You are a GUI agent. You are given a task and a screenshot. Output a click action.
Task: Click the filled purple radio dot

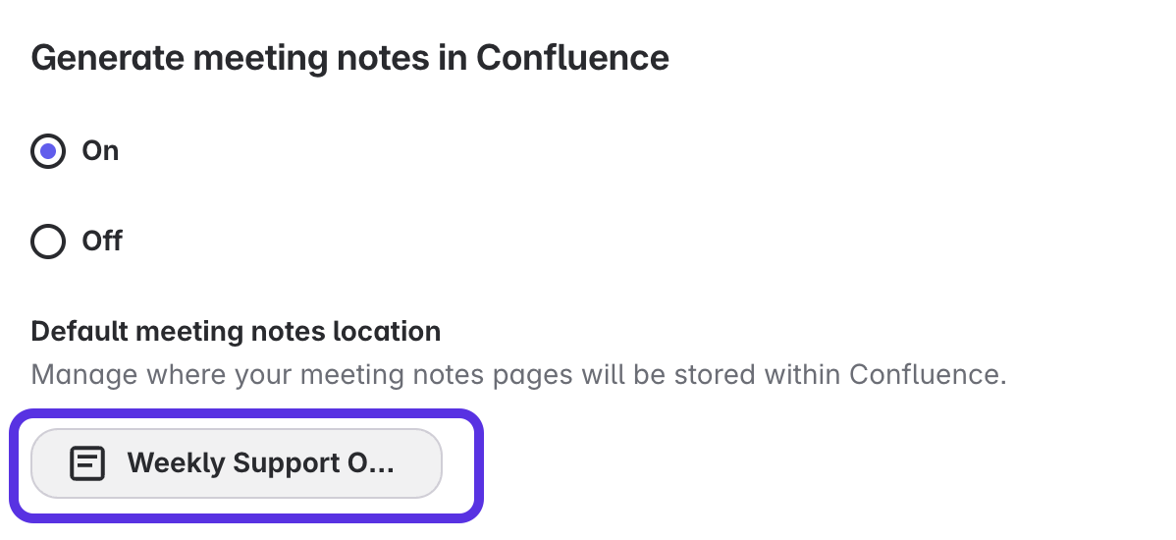(x=48, y=151)
